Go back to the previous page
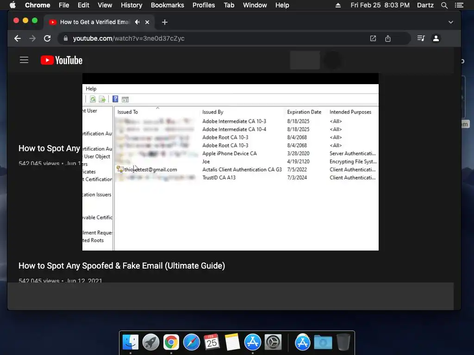 (x=18, y=38)
